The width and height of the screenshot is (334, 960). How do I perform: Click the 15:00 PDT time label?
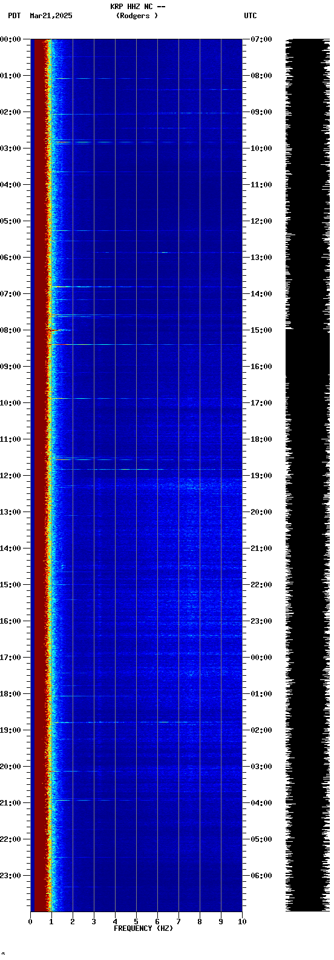(x=11, y=585)
